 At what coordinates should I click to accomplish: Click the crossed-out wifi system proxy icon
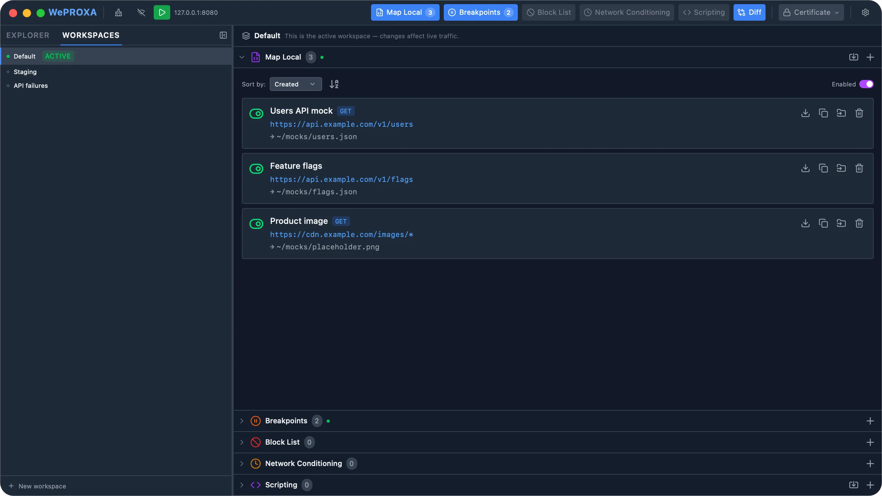tap(141, 12)
